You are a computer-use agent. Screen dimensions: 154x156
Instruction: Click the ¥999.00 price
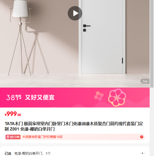(13, 114)
